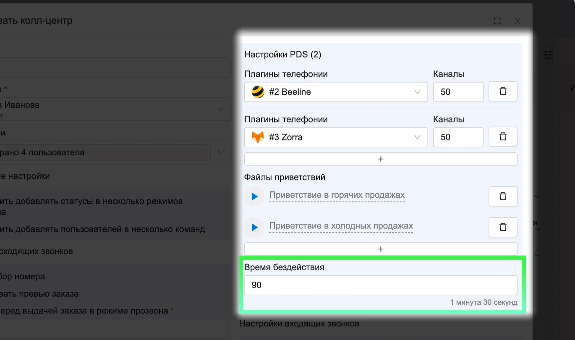575x340 pixels.
Task: Add another telephony plugin row
Action: (x=380, y=159)
